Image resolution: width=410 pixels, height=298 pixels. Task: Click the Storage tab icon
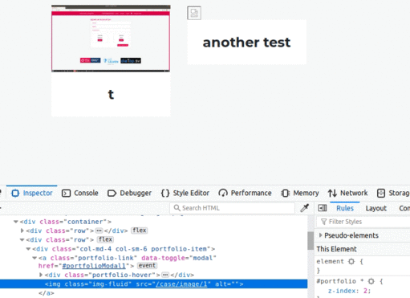381,193
